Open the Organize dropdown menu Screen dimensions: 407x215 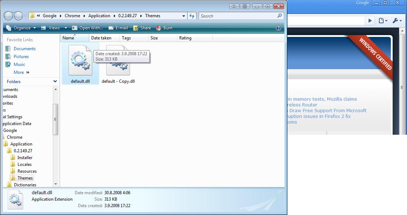pos(22,28)
